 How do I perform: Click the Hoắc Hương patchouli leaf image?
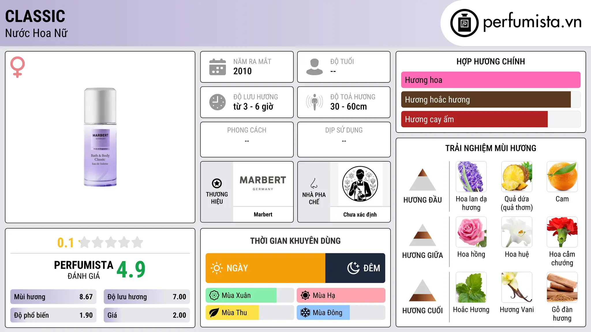tap(471, 287)
